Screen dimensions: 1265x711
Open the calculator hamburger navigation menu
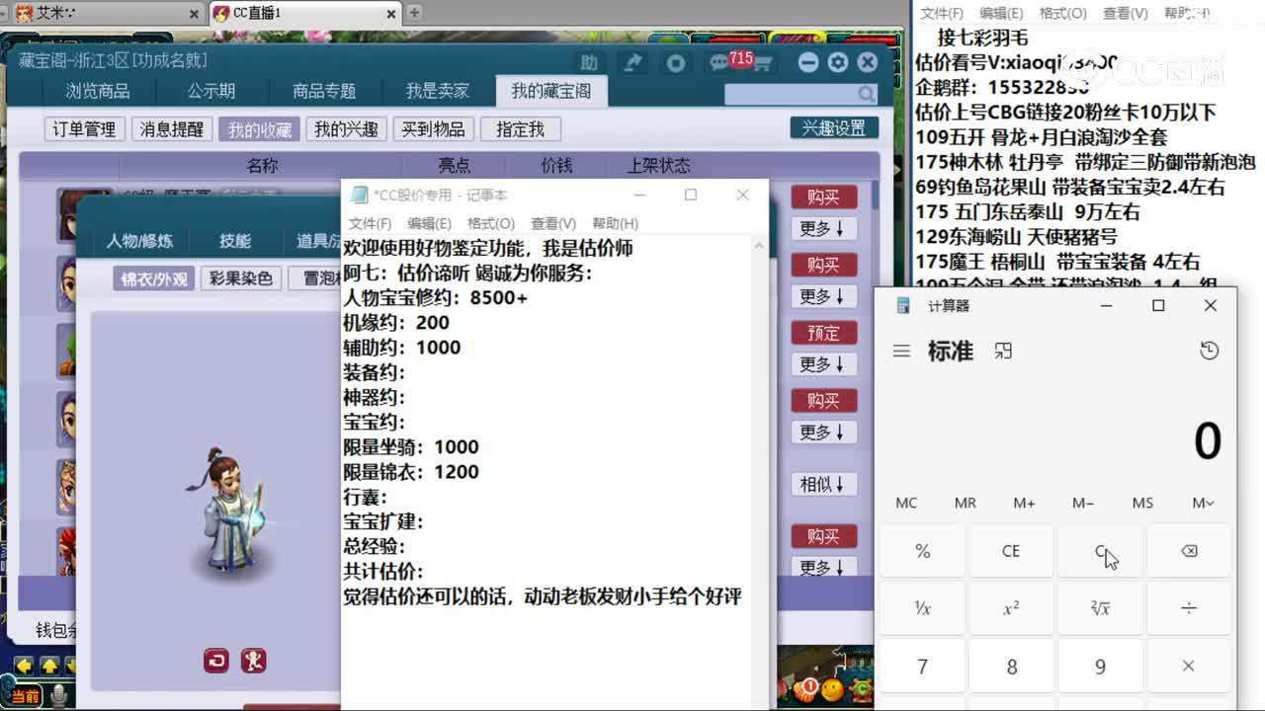tap(901, 352)
